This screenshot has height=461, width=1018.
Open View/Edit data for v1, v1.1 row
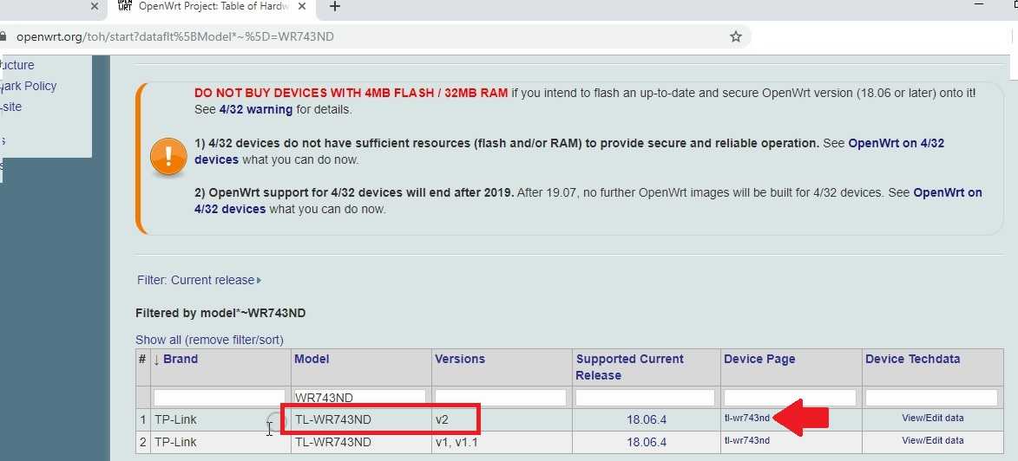point(933,440)
